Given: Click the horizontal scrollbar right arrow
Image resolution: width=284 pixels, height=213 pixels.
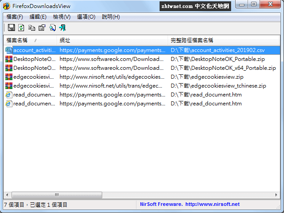Looking at the screenshot, I should (x=276, y=195).
